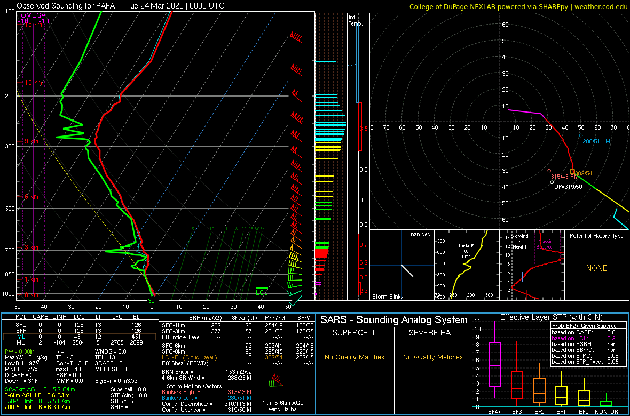The width and height of the screenshot is (630, 416).
Task: Click the 'DCAPE = 2' value
Action: [20, 374]
